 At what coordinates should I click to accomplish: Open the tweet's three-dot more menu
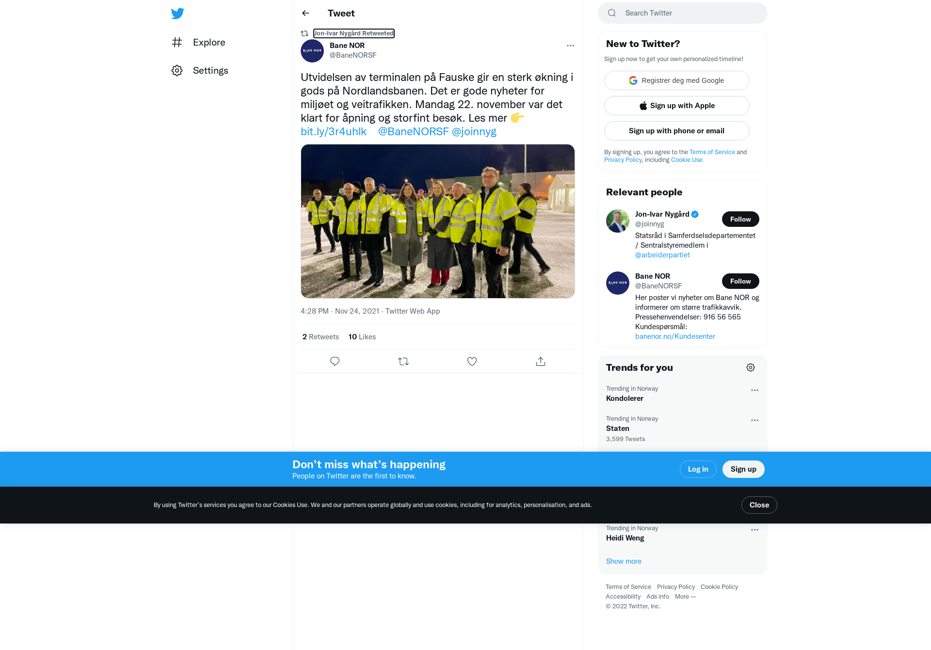click(570, 46)
